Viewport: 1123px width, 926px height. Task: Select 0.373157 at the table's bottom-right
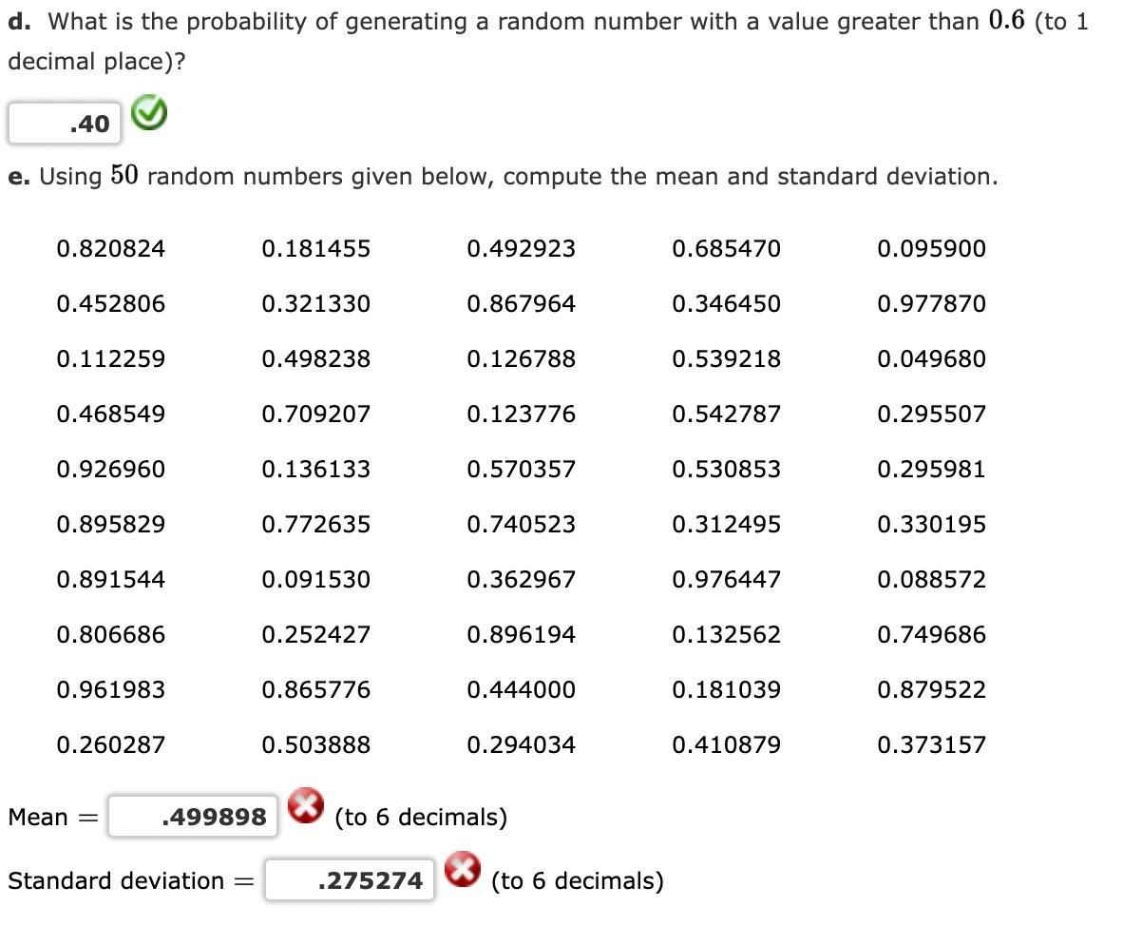(x=932, y=745)
